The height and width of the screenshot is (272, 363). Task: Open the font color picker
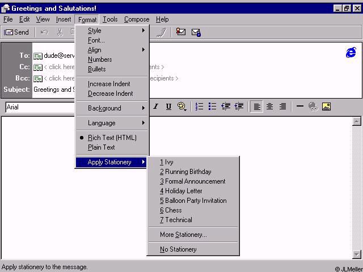(x=182, y=107)
